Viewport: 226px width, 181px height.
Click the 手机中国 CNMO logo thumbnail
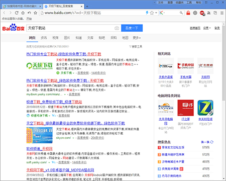(x=185, y=66)
